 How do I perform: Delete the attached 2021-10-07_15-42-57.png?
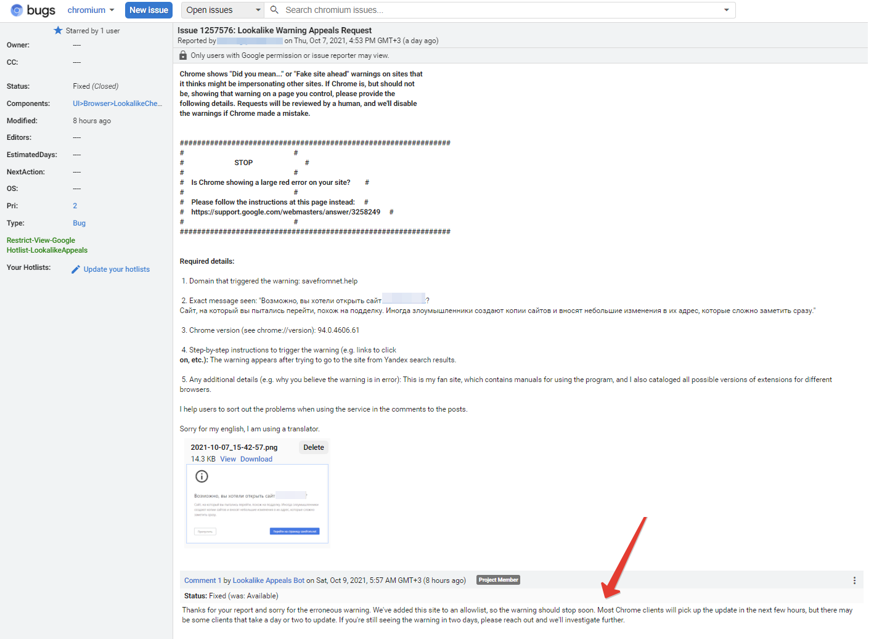pyautogui.click(x=314, y=447)
